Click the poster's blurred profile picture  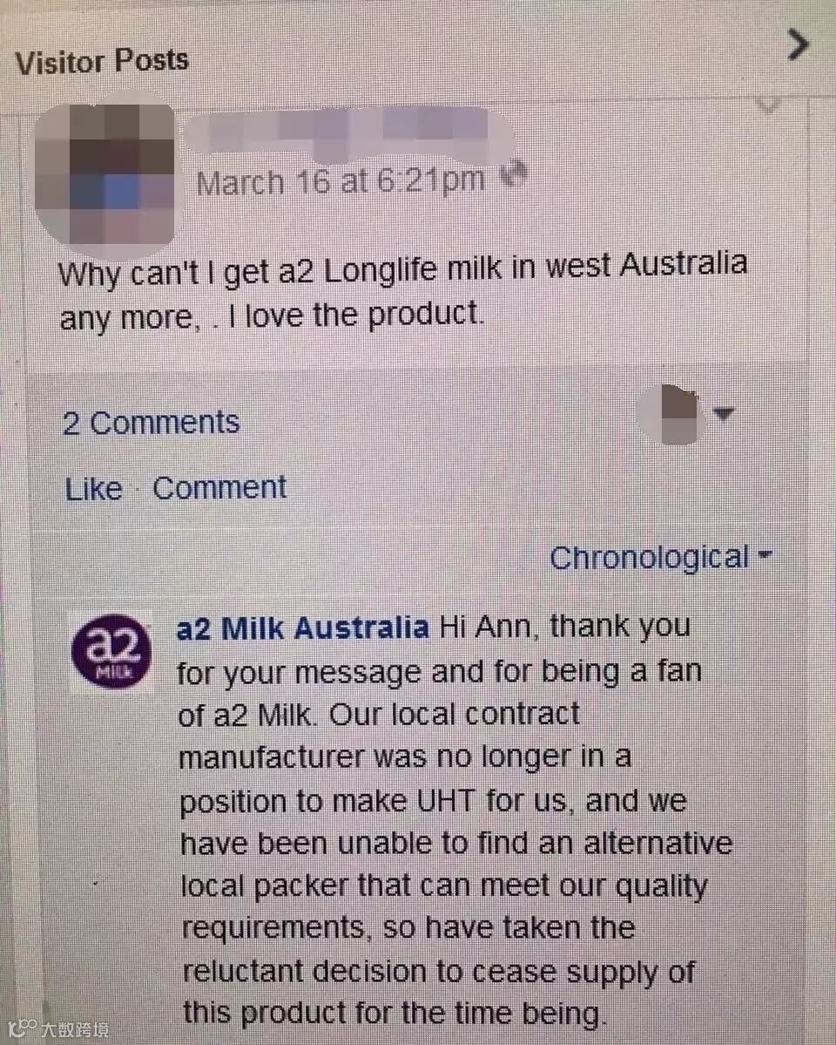pos(105,174)
